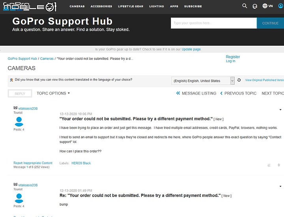Open the first post's options arrow
The height and width of the screenshot is (217, 284).
tap(280, 109)
